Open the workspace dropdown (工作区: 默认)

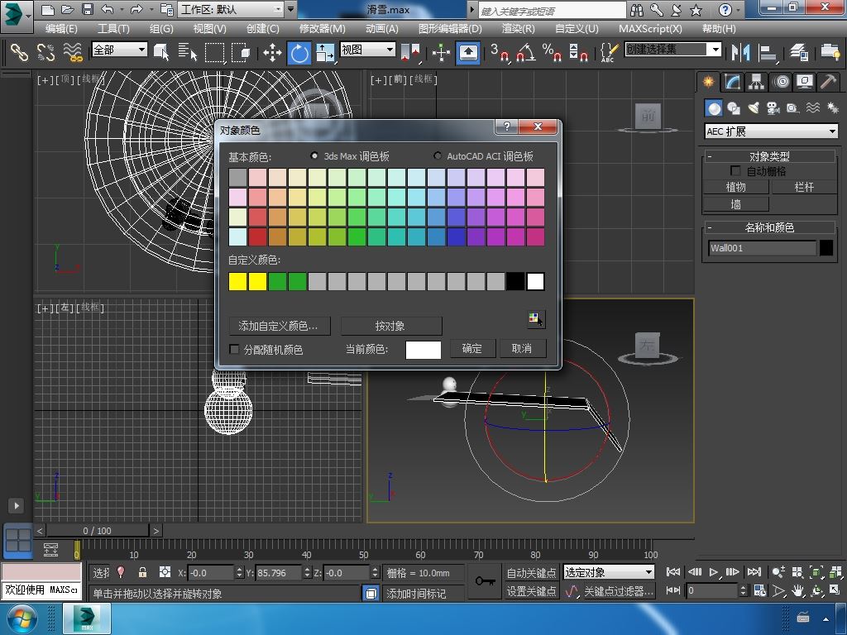tap(232, 9)
